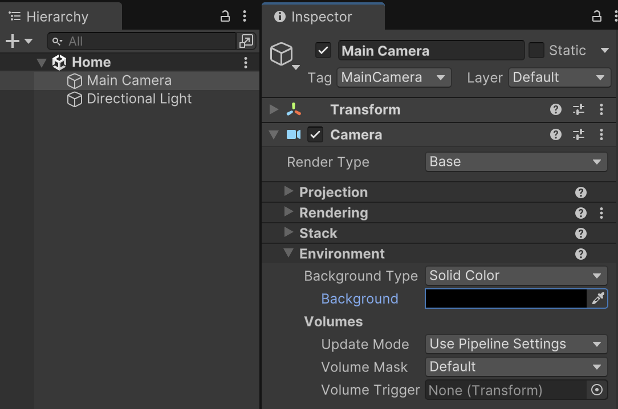Open the Volume Trigger object picker
Viewport: 618px width, 409px height.
[597, 390]
